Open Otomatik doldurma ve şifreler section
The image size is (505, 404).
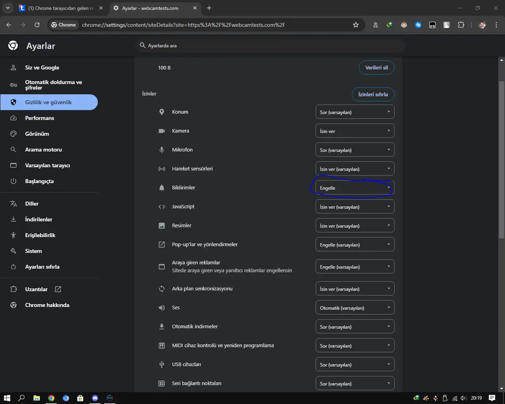(49, 85)
